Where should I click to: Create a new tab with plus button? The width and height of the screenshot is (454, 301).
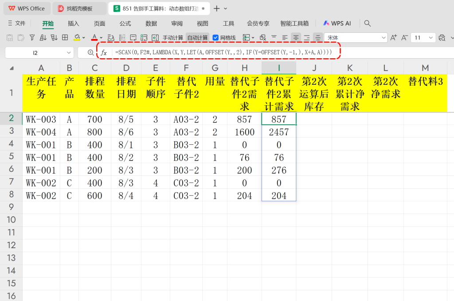click(216, 8)
